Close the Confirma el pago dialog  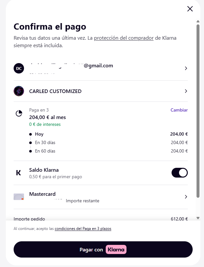190,9
